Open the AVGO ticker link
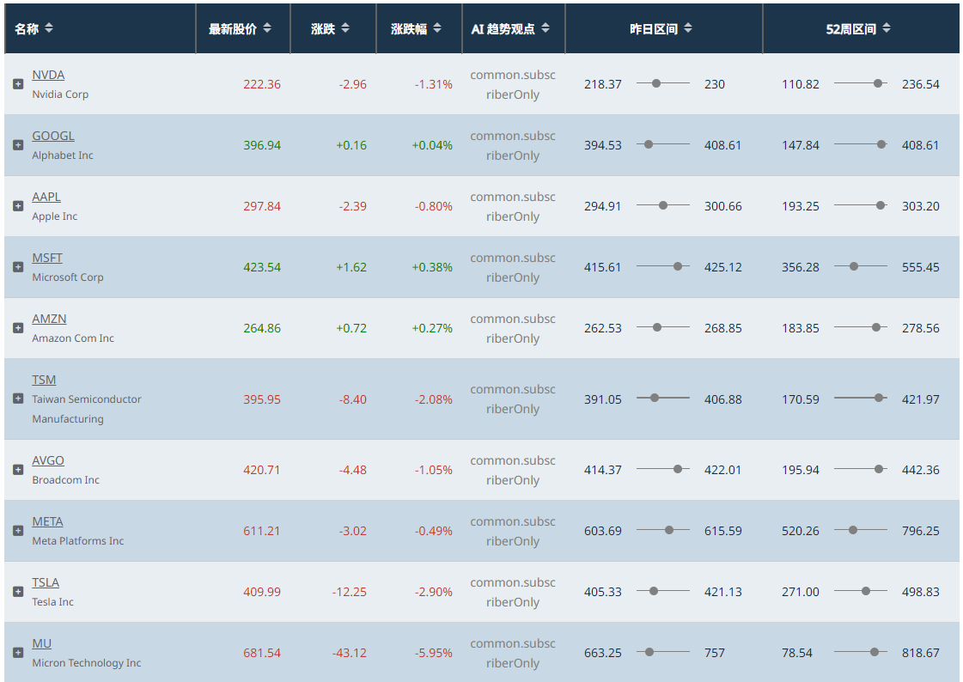The height and width of the screenshot is (682, 963). pyautogui.click(x=48, y=460)
